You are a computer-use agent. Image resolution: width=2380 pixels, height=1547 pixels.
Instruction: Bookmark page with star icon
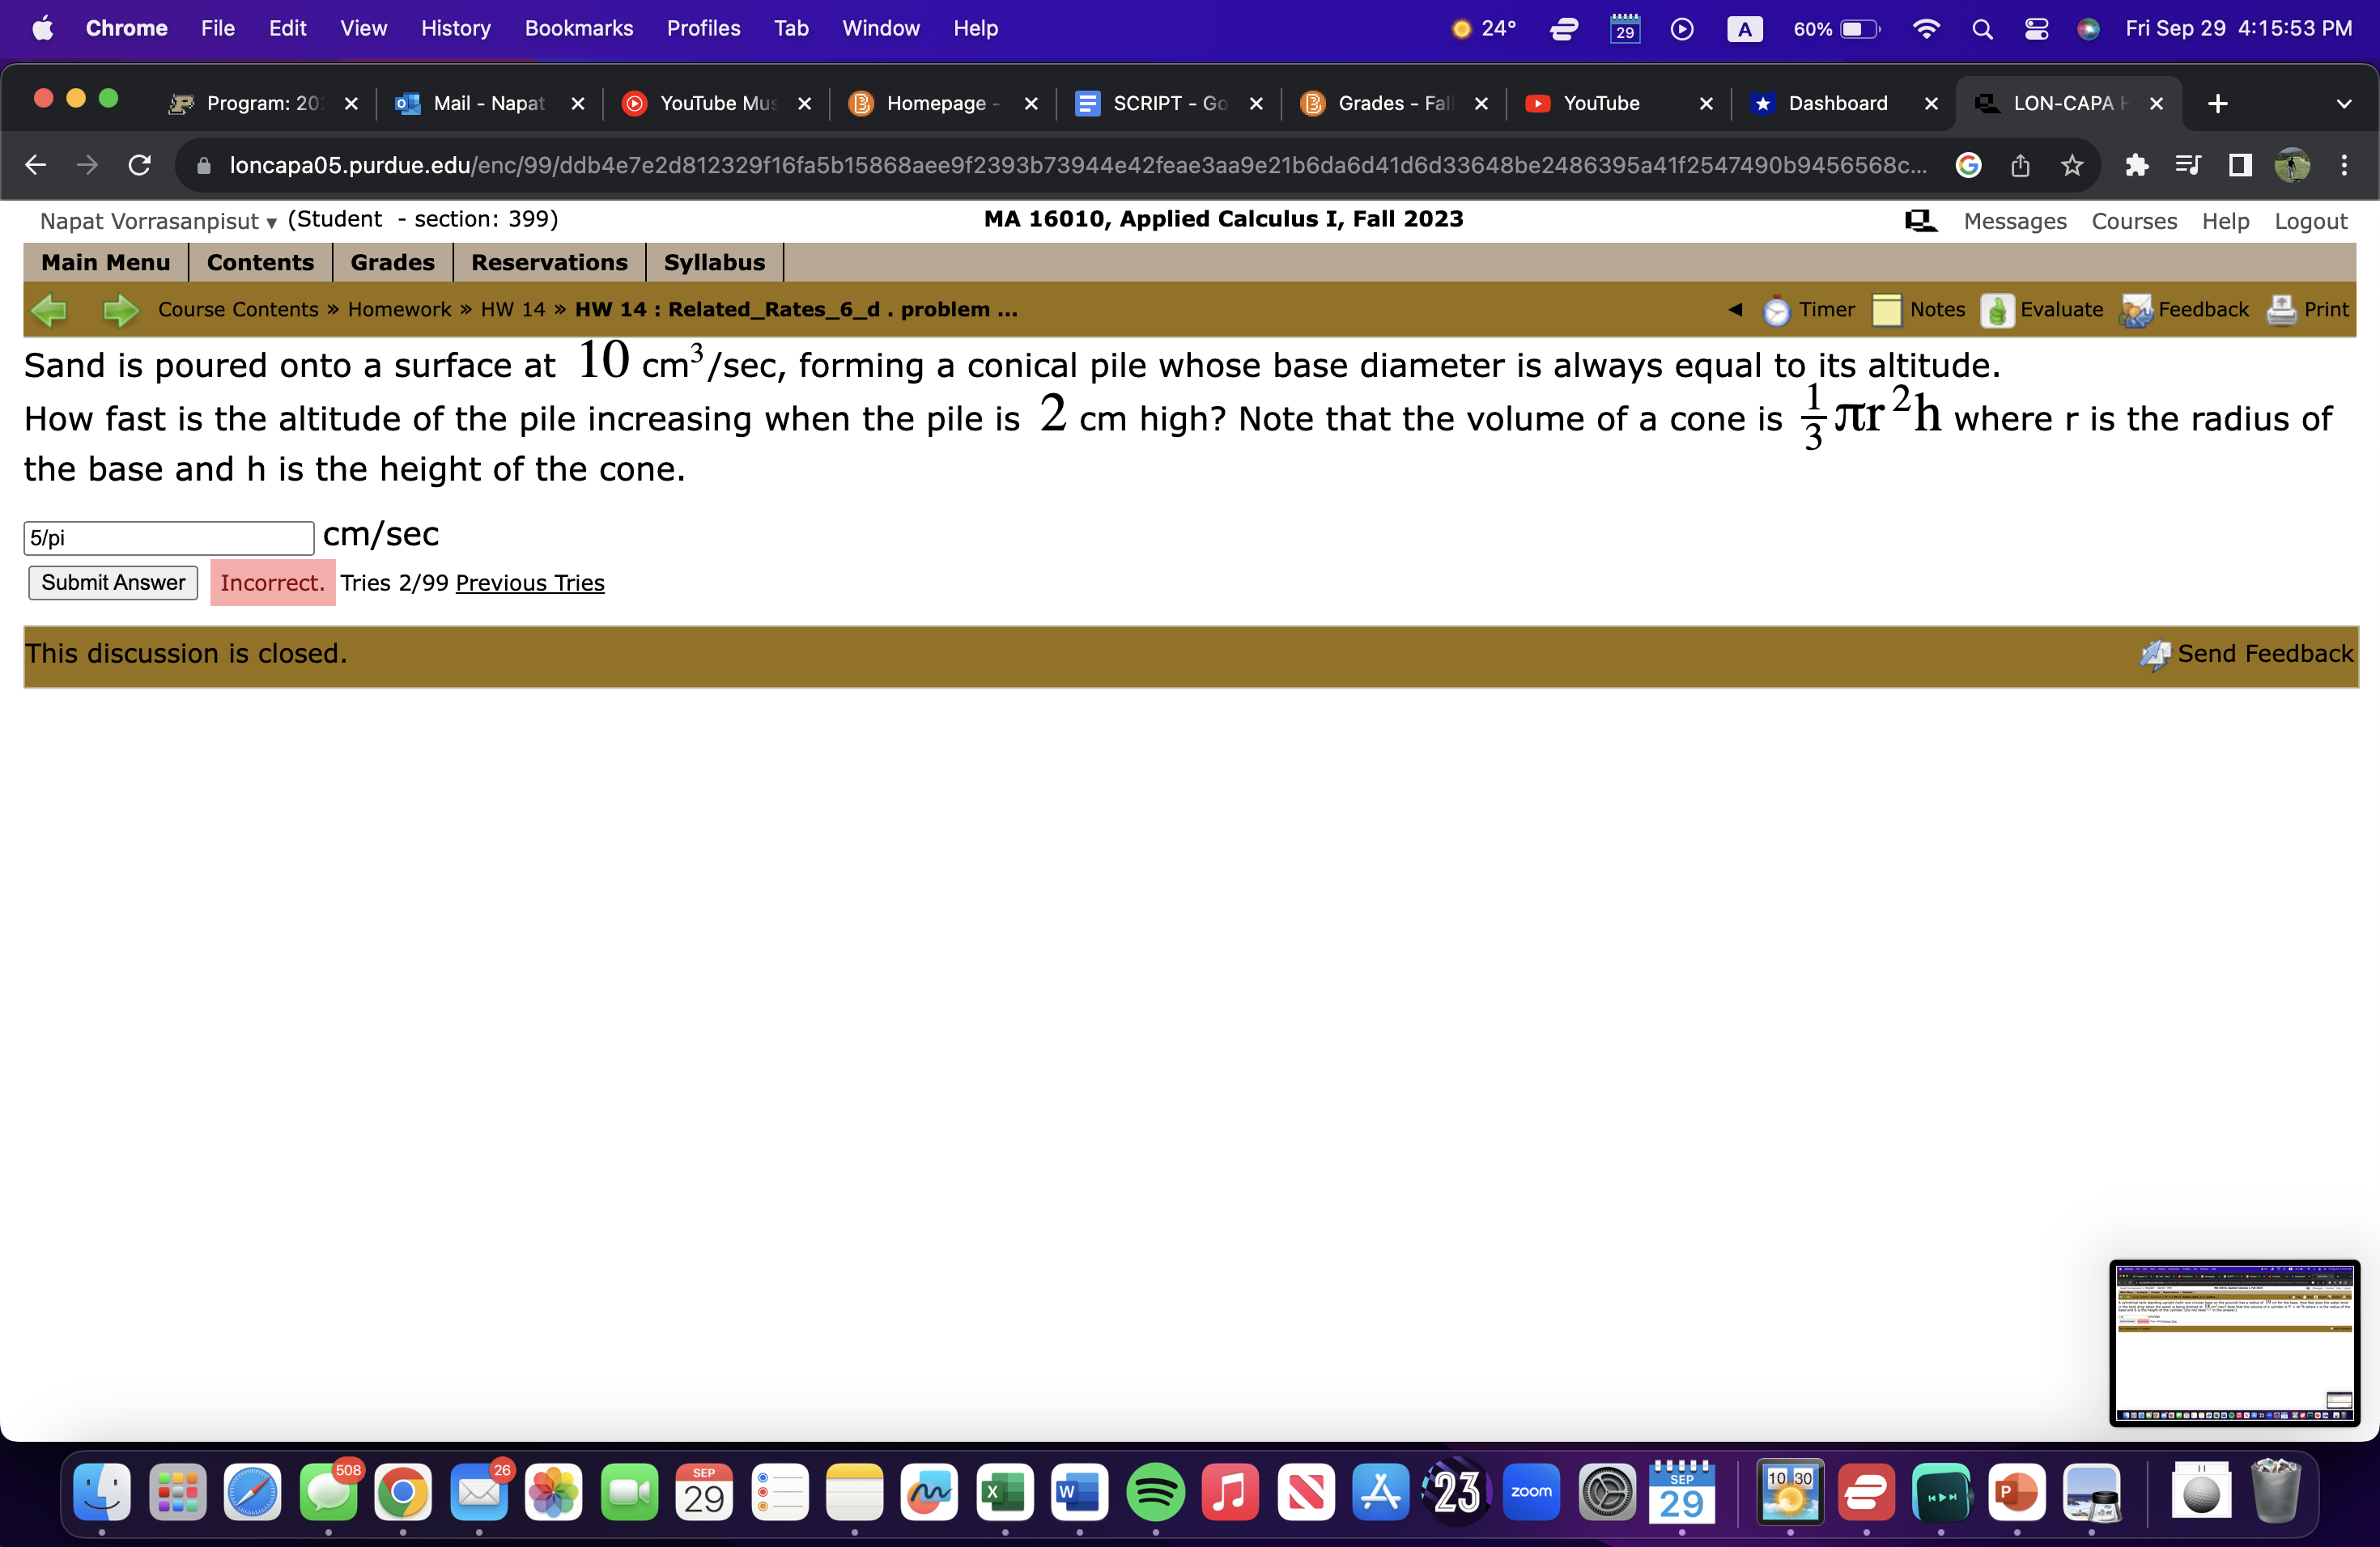(2071, 165)
